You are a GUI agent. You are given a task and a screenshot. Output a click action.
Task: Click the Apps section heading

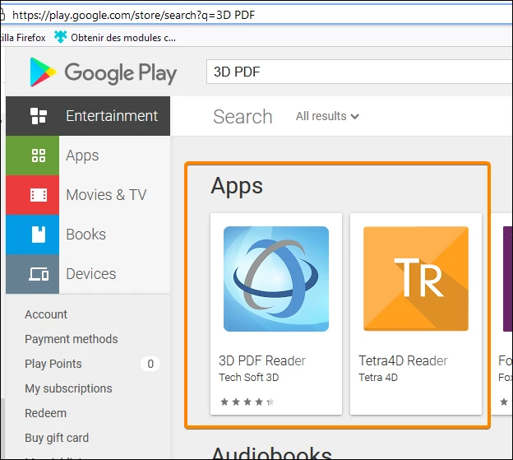click(x=237, y=186)
